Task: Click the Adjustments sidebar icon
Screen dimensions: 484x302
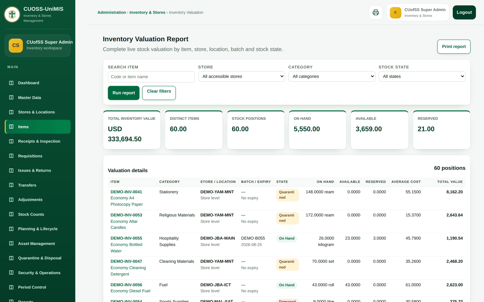Action: click(x=11, y=200)
